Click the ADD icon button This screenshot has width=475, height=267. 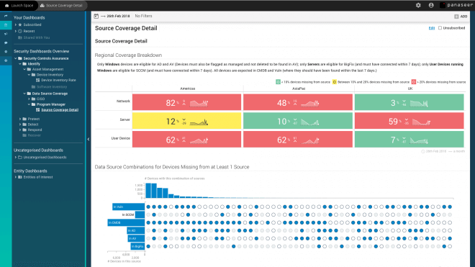tap(461, 17)
